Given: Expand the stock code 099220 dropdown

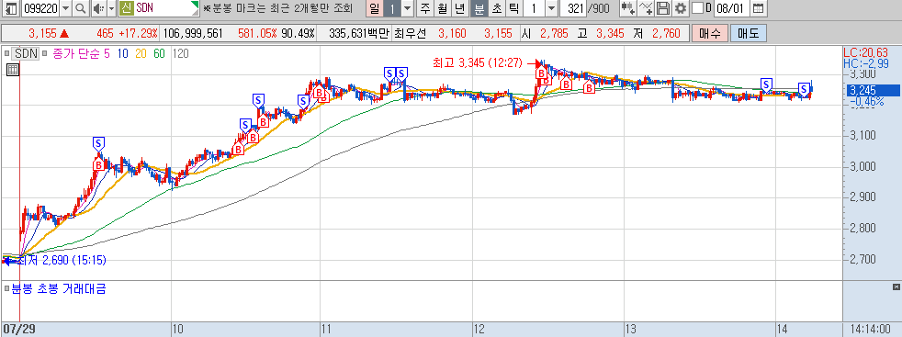Looking at the screenshot, I should point(65,8).
